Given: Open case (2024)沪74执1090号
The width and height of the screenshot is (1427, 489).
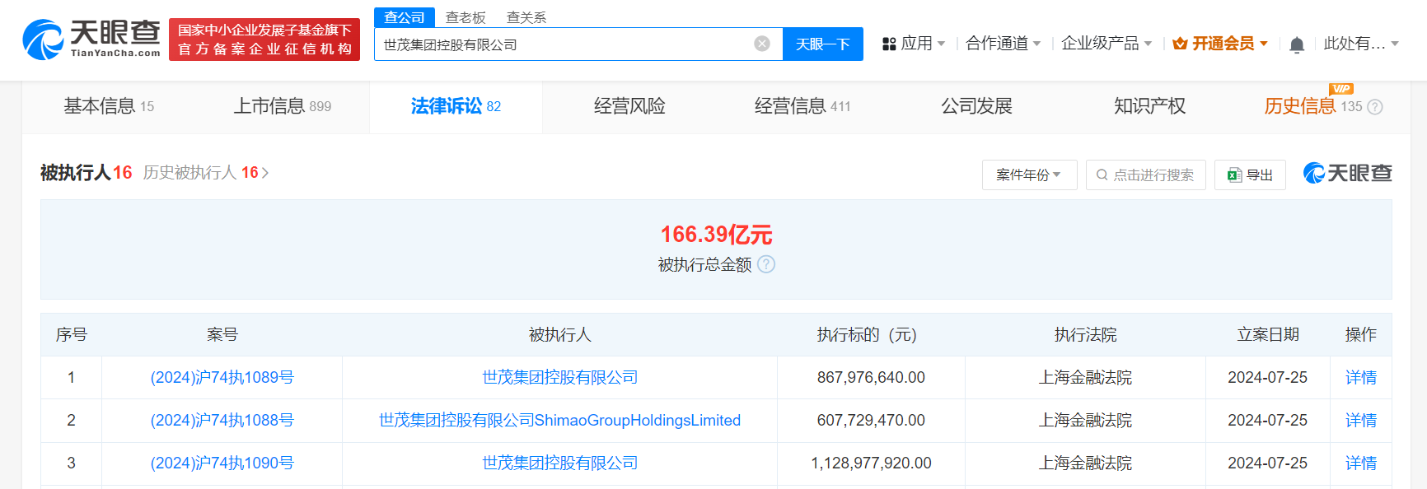Looking at the screenshot, I should click(222, 463).
